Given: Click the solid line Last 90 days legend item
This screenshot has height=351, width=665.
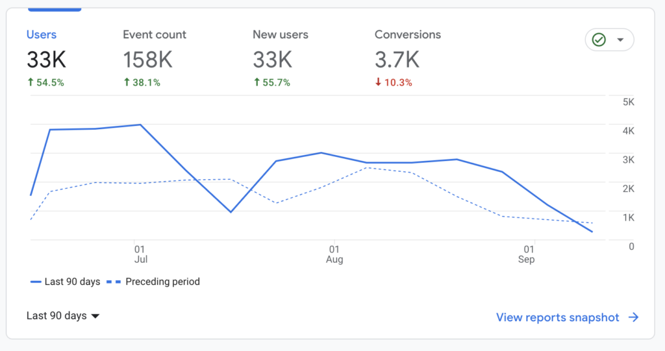Looking at the screenshot, I should pos(65,282).
